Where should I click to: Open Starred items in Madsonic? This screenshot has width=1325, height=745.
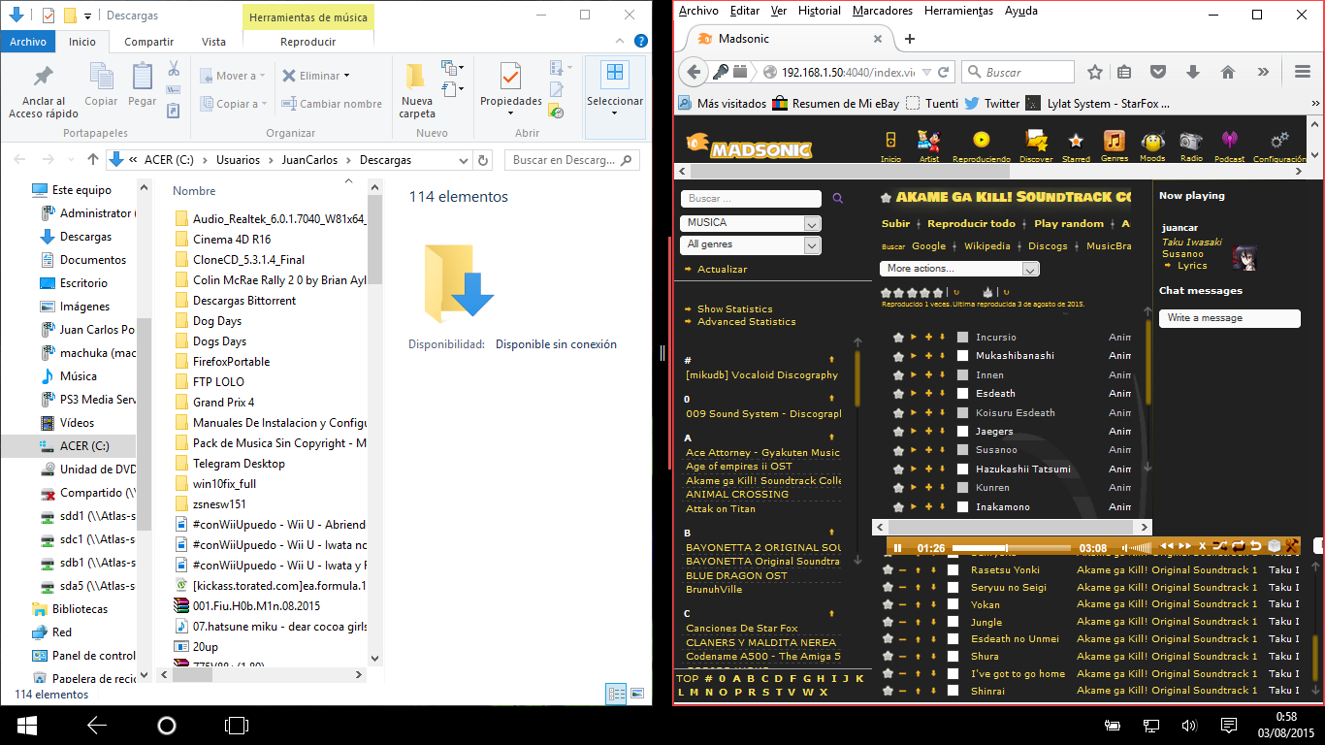[1076, 141]
